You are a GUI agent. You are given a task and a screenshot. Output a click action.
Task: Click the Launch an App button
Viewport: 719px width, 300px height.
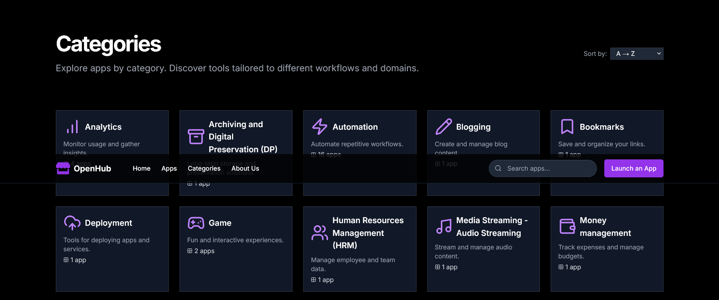coord(634,168)
